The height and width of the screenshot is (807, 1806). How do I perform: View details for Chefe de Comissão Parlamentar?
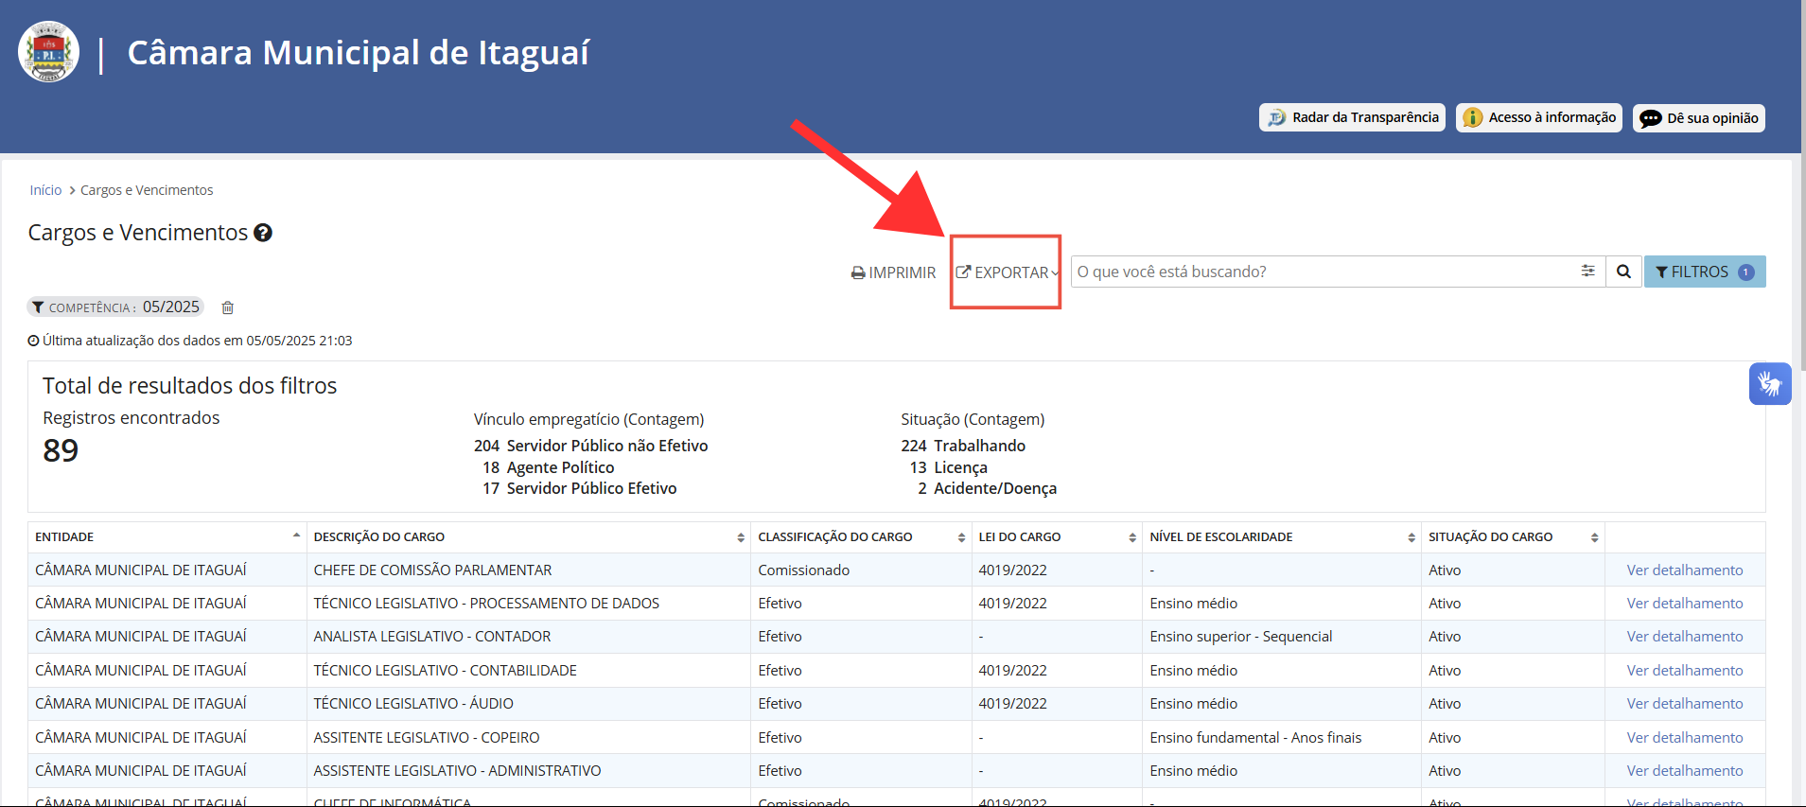pyautogui.click(x=1685, y=570)
